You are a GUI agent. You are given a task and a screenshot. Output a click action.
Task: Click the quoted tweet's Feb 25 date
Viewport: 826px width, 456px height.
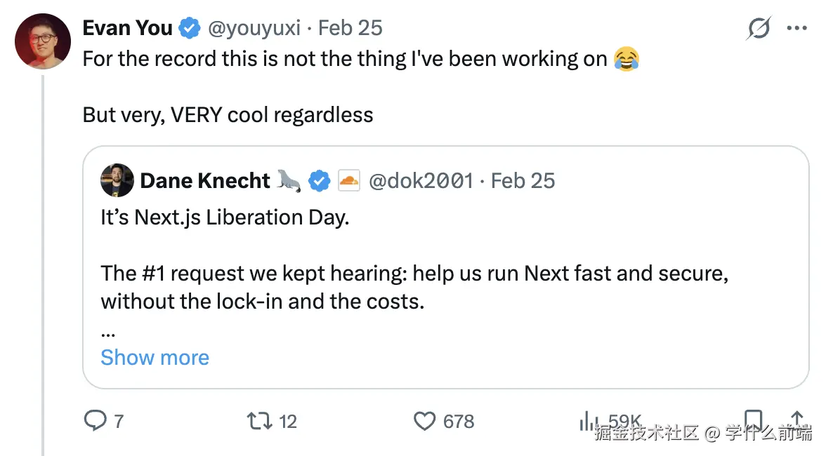click(x=523, y=181)
